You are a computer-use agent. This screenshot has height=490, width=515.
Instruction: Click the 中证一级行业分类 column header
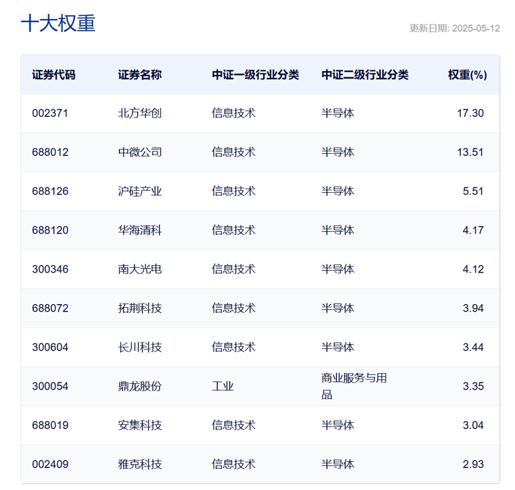coord(255,75)
